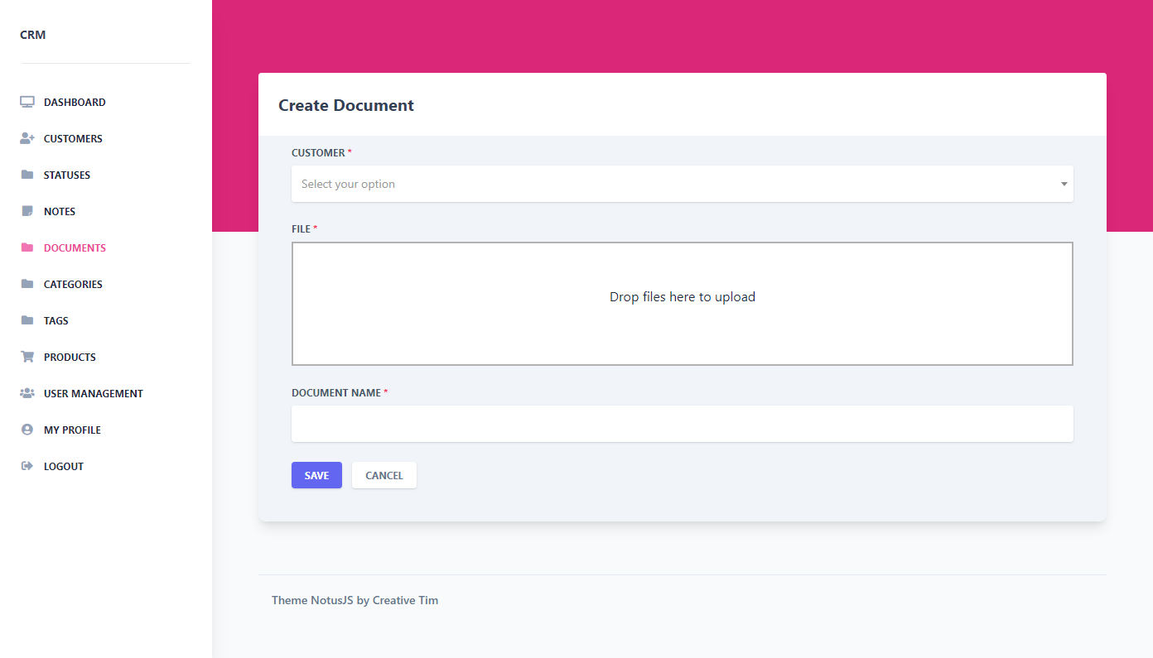Click the file drop zone to upload
Image resolution: width=1153 pixels, height=658 pixels.
point(683,304)
